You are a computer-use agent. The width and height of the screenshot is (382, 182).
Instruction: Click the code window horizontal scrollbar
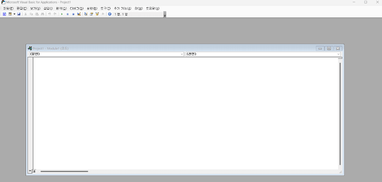(x=64, y=172)
